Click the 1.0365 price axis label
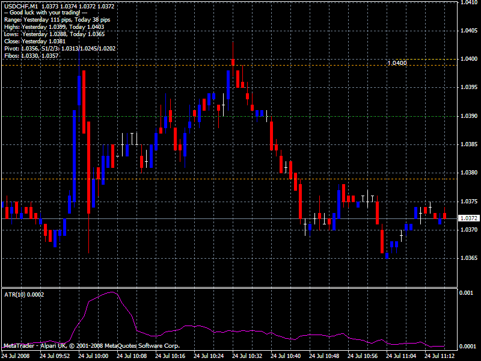Image resolution: width=481 pixels, height=361 pixels. tap(469, 258)
